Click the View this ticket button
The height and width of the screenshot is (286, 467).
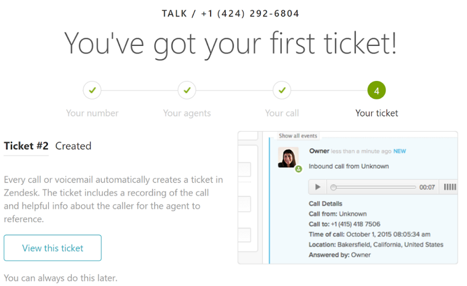click(x=53, y=248)
